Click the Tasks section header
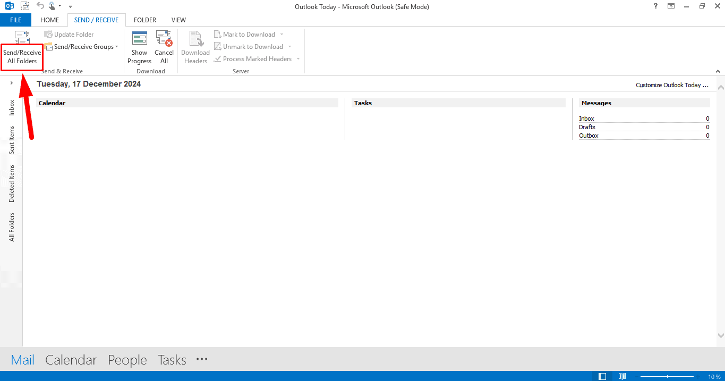The height and width of the screenshot is (381, 725). pos(458,103)
